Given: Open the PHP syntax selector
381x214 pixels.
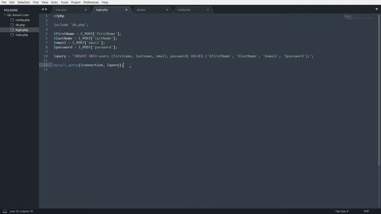Looking at the screenshot, I should 367,212.
